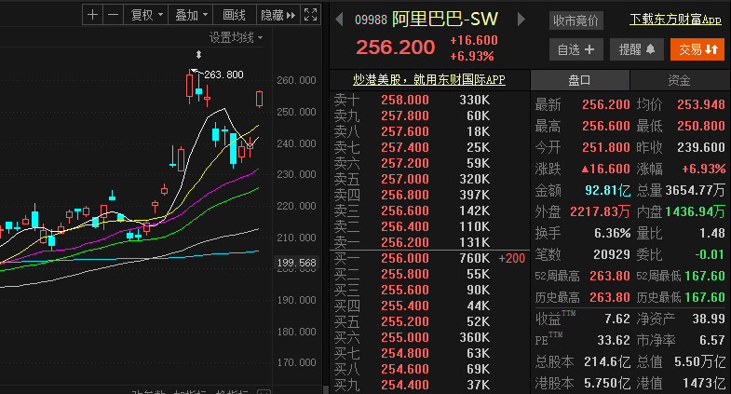Select 卖五 price 257.000
Image resolution: width=731 pixels, height=394 pixels.
(405, 179)
